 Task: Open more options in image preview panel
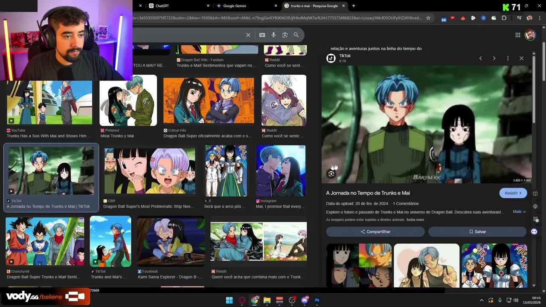pos(508,58)
